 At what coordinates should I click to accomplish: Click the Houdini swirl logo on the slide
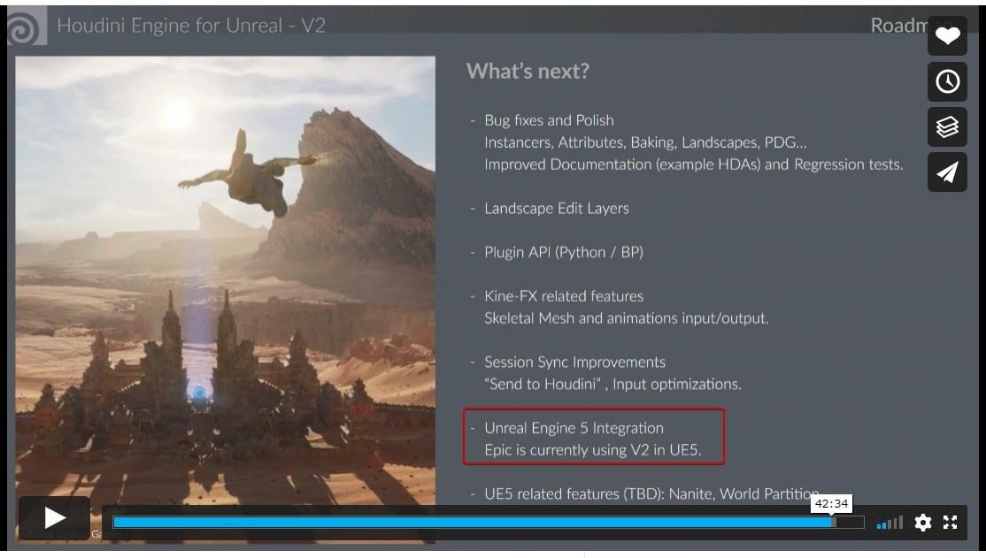pos(25,27)
